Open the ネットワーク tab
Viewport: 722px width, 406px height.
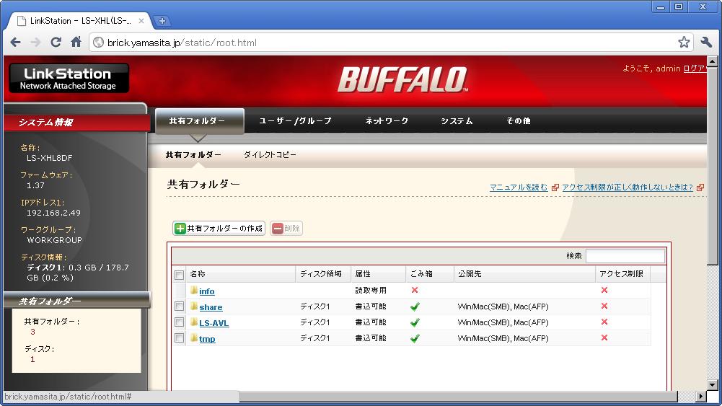pos(387,121)
